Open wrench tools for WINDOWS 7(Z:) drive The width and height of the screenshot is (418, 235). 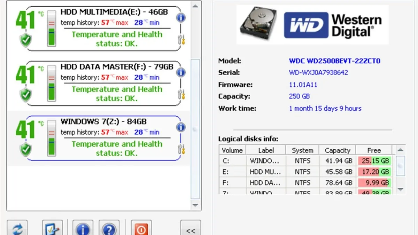181,149
